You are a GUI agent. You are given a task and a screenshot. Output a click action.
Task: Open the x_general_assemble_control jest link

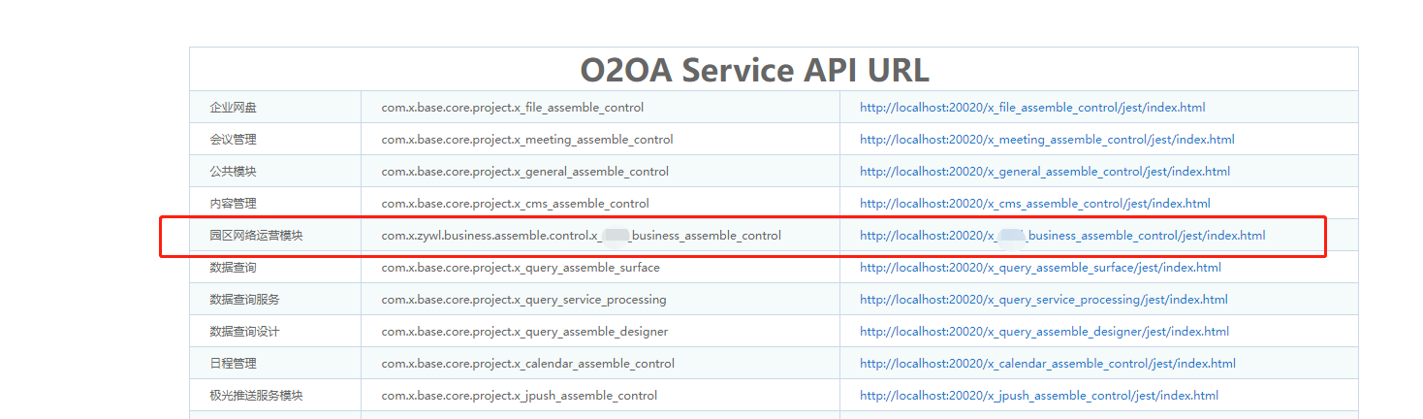[1045, 172]
